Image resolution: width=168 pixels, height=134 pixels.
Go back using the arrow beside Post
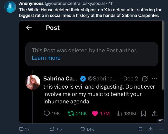29,28
